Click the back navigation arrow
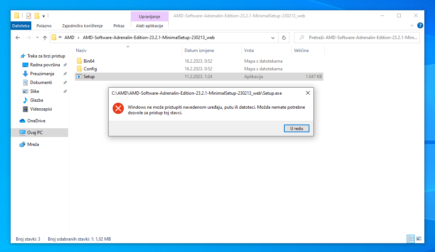The height and width of the screenshot is (252, 435). 18,38
